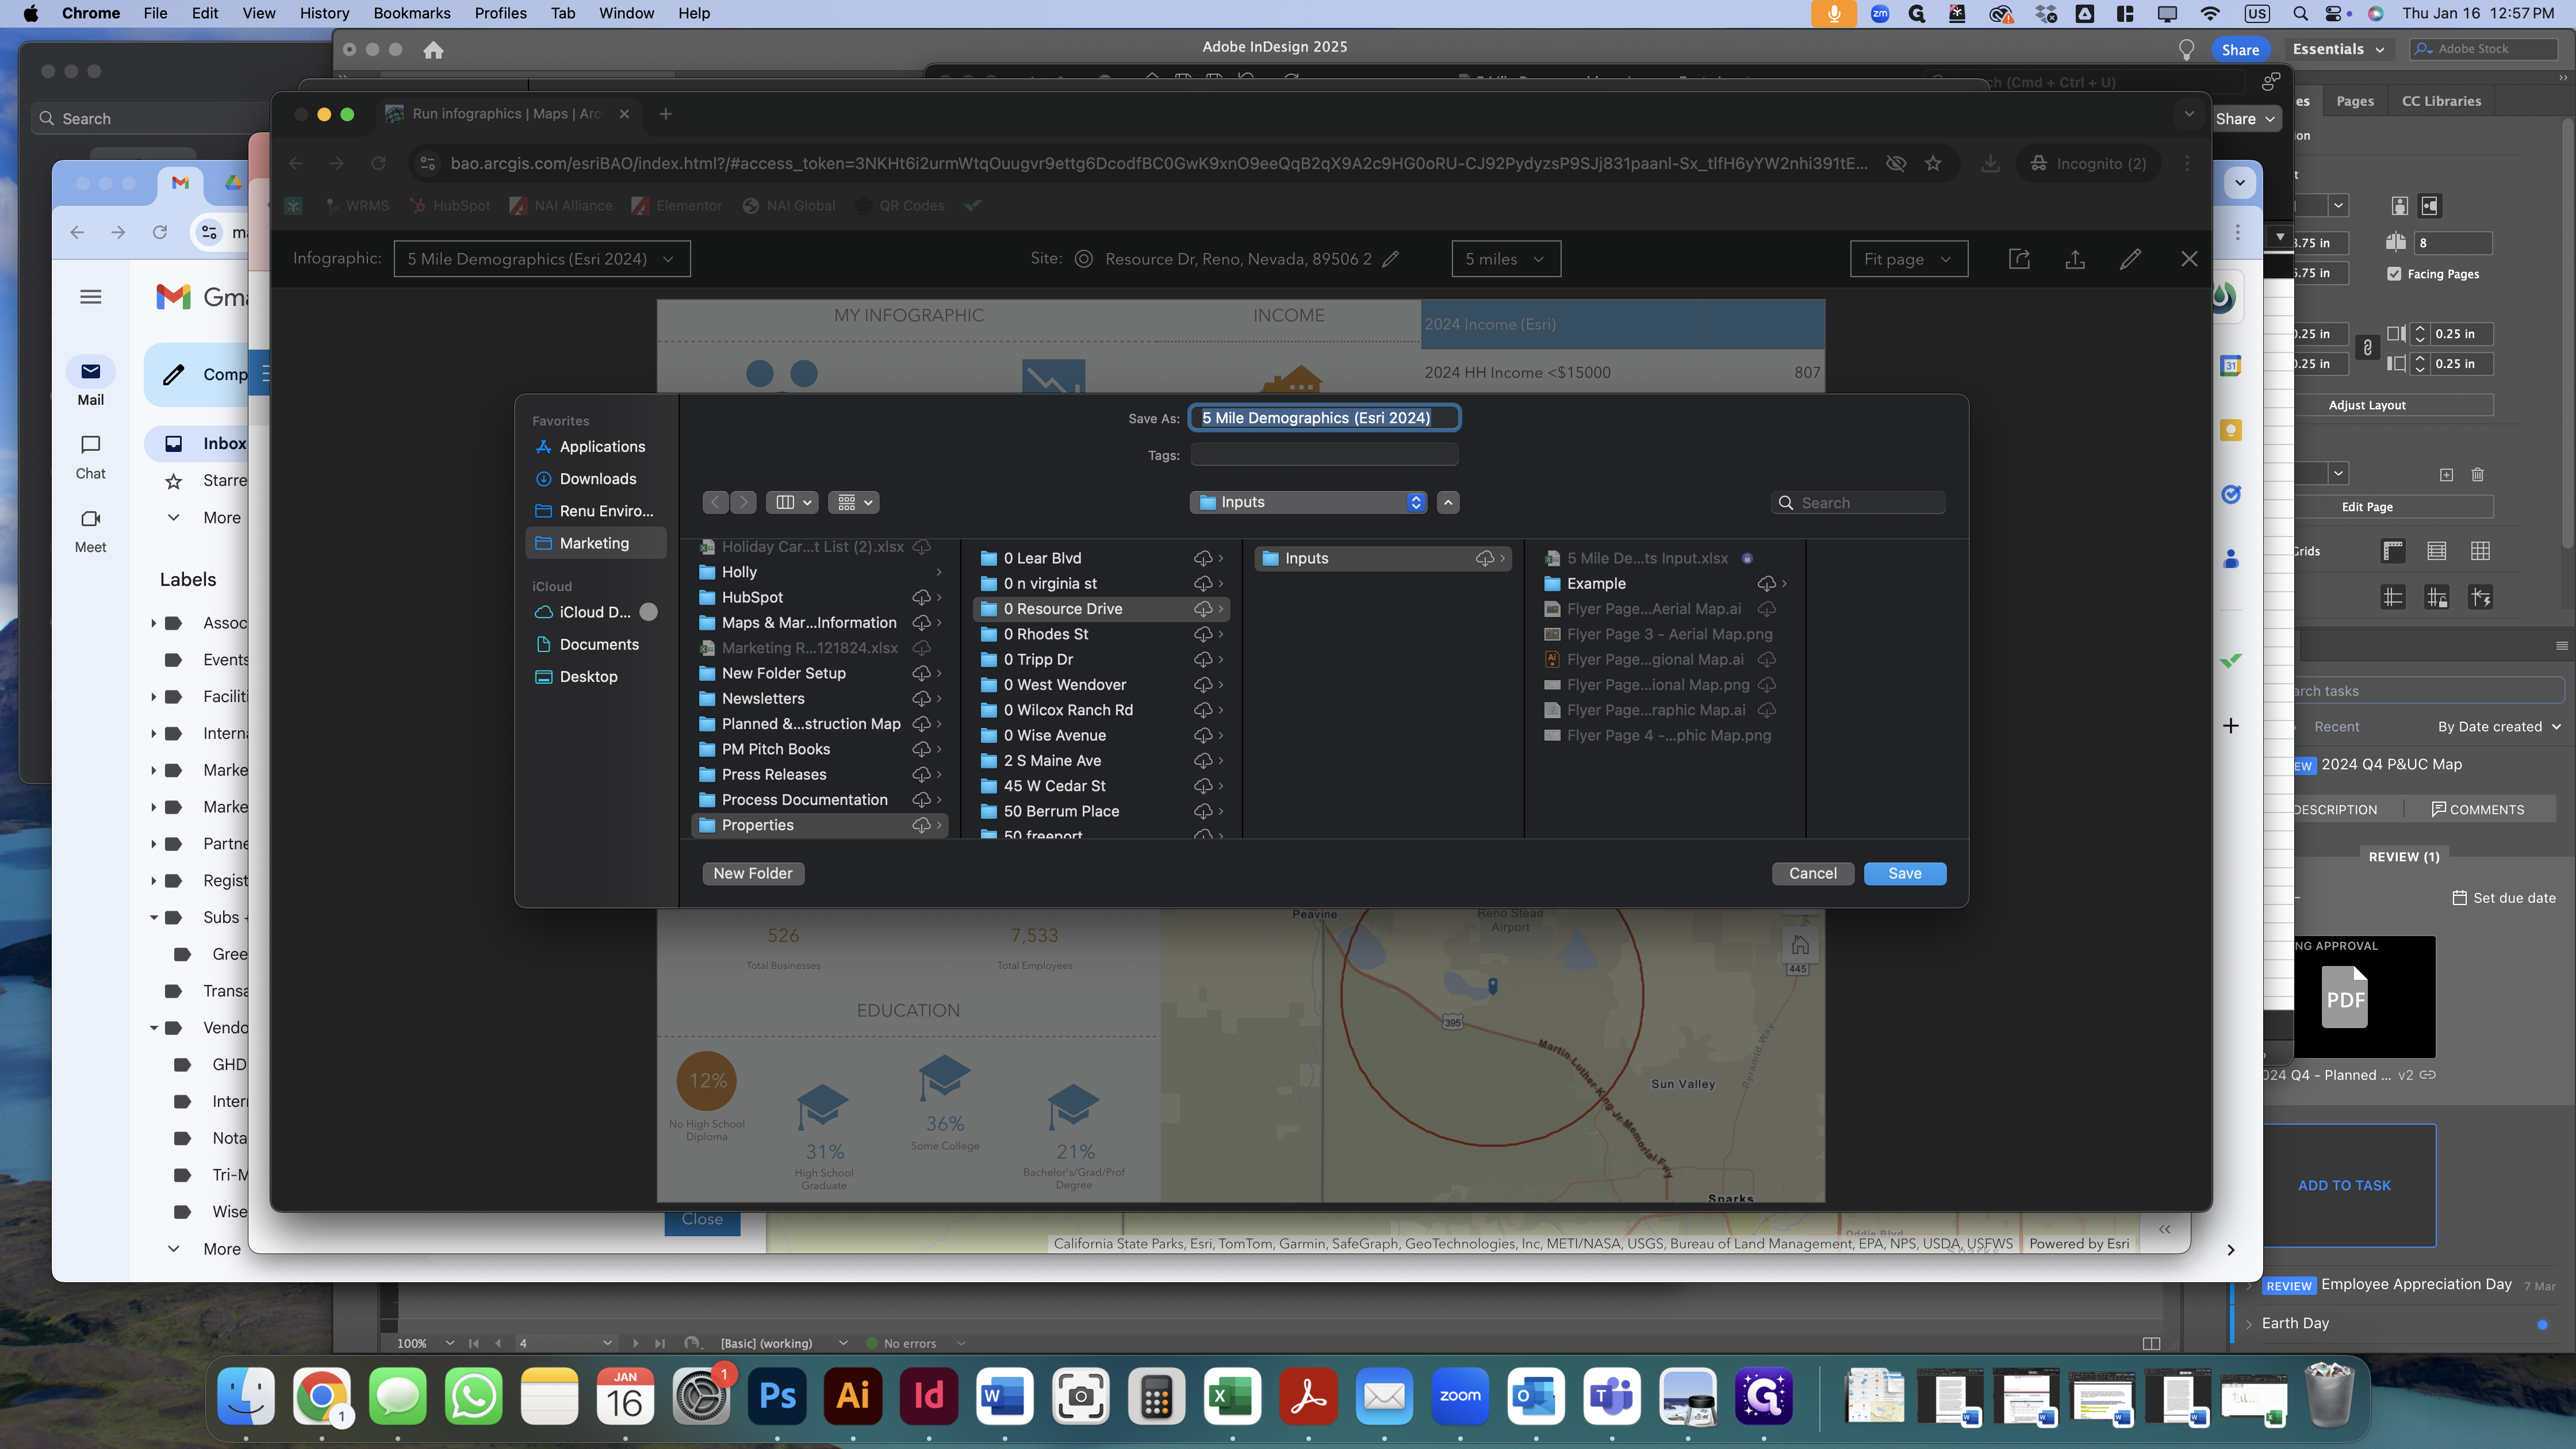2576x1449 pixels.
Task: Open the Inputs location dropdown
Action: pos(1308,502)
